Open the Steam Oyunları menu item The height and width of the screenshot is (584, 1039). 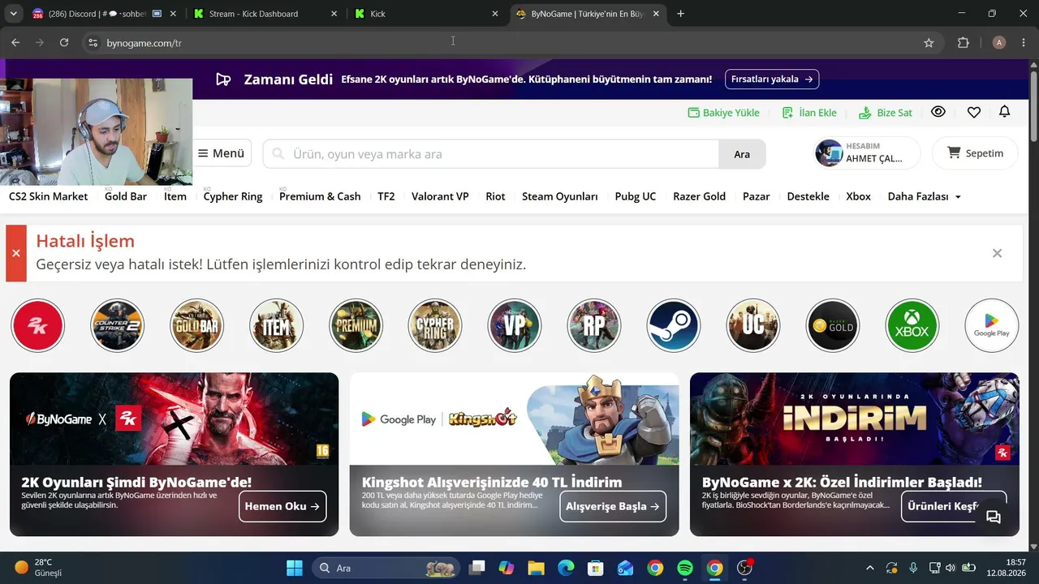click(560, 196)
